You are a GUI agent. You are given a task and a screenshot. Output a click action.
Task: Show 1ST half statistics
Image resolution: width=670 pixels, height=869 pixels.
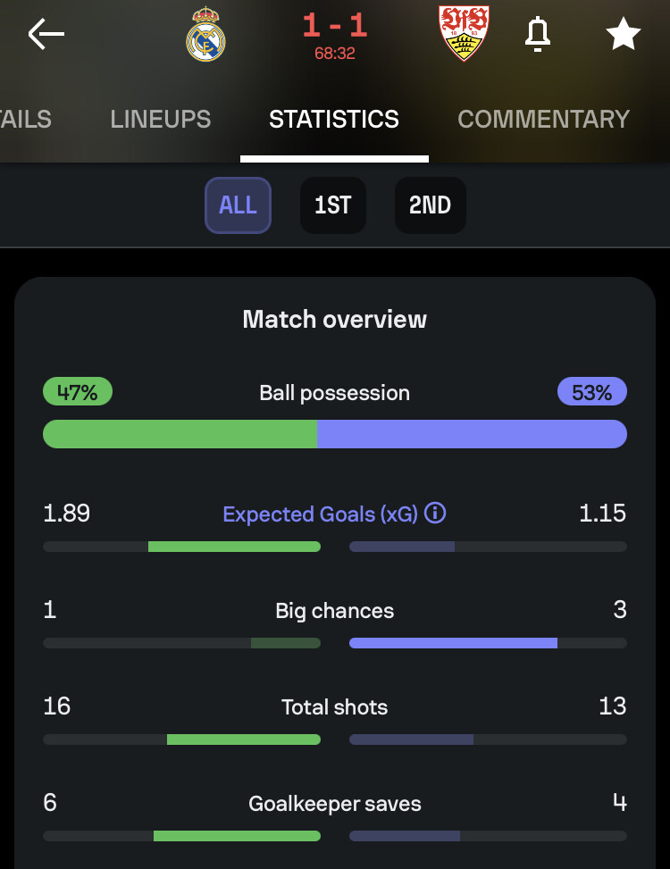(332, 205)
